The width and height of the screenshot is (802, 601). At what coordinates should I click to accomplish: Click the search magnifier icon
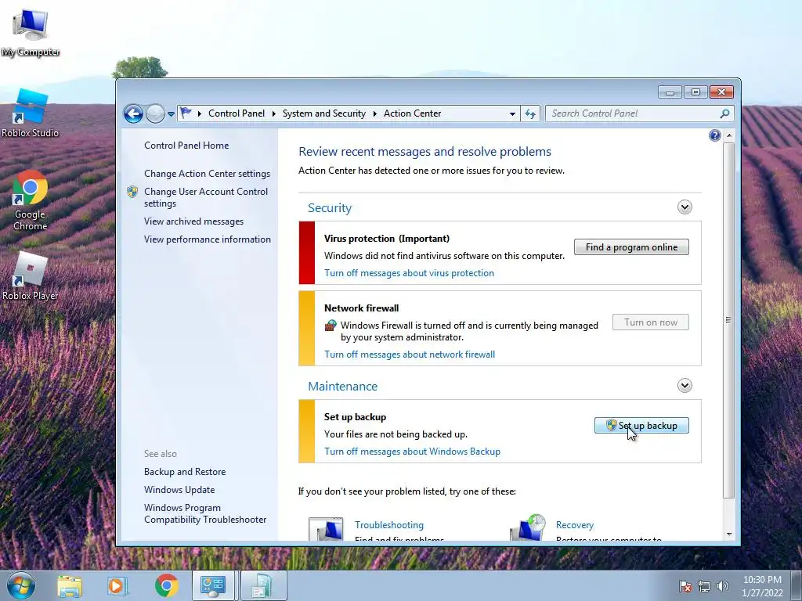pyautogui.click(x=724, y=113)
